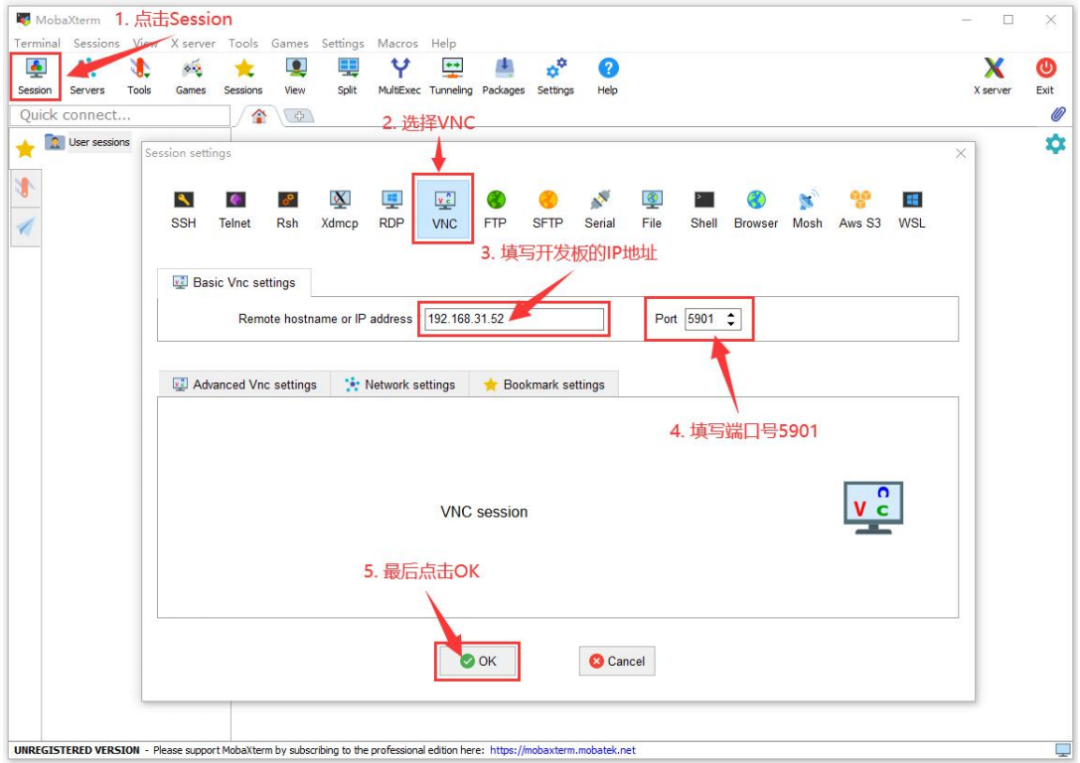This screenshot has height=763, width=1080.
Task: Cancel the Session settings dialog
Action: tap(617, 661)
